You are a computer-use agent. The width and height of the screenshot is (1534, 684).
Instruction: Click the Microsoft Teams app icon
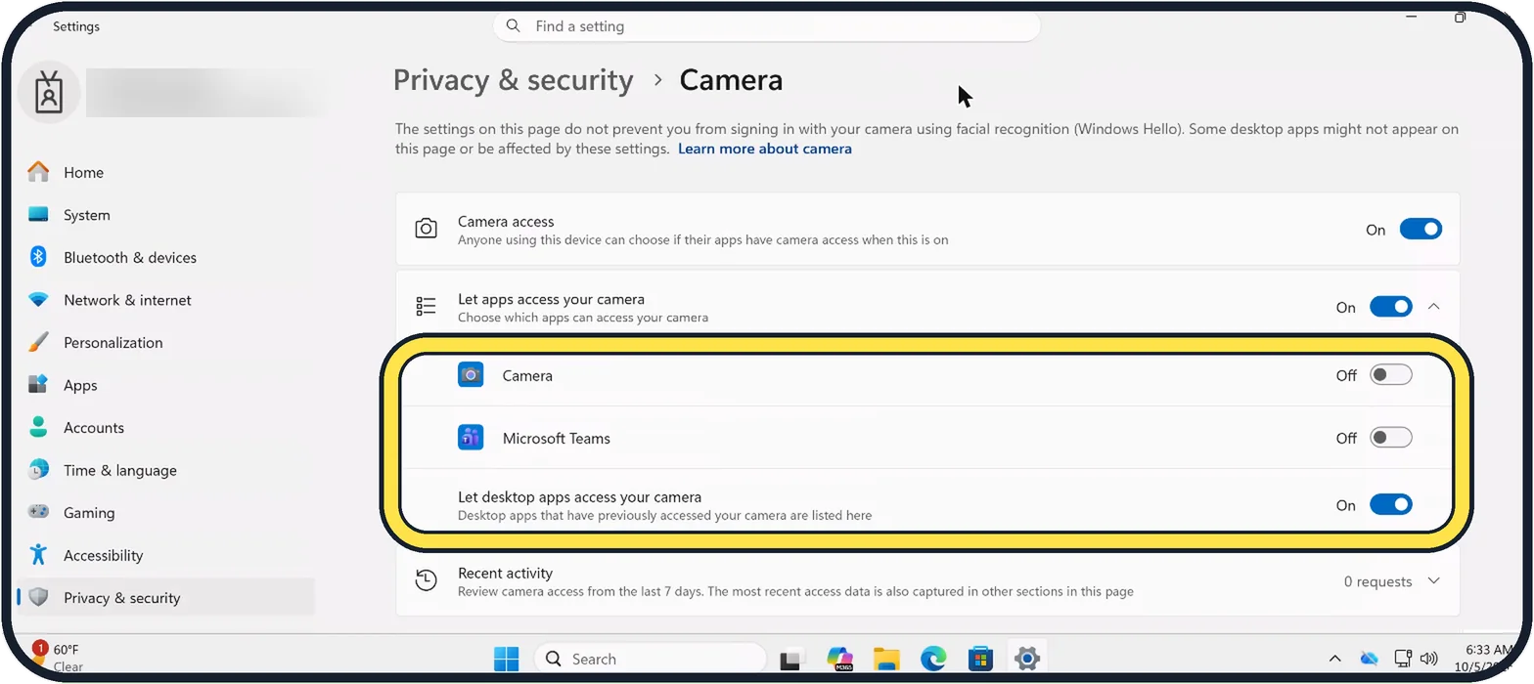tap(471, 438)
